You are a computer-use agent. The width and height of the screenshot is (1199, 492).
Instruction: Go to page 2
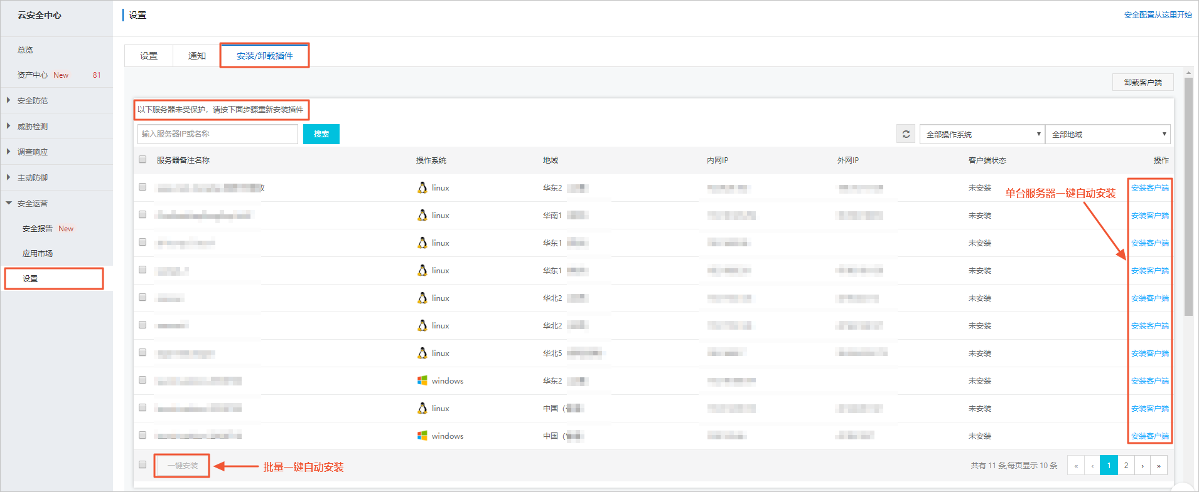coord(1126,465)
